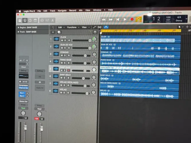Image resolution: width=191 pixels, height=143 pixels.
Task: Open the Apple menu
Action: [x=20, y=11]
